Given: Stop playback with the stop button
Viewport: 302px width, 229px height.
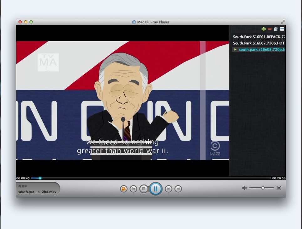Looking at the screenshot, I should click(x=144, y=189).
